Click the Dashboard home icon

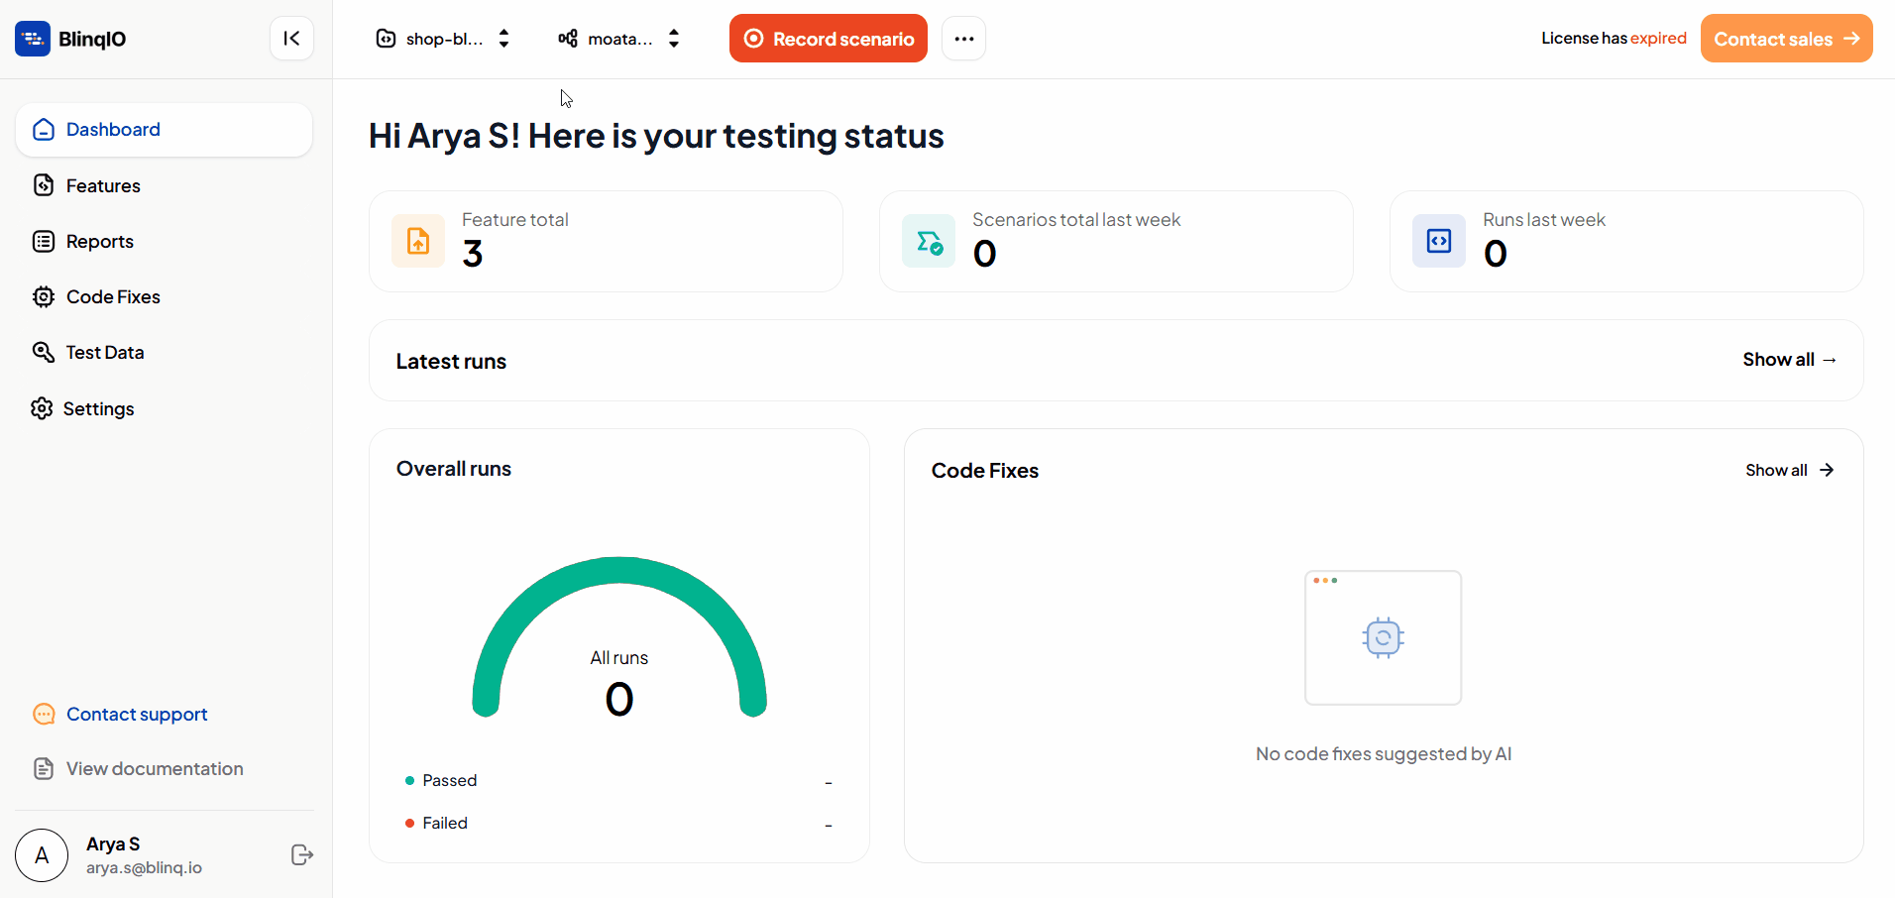[x=44, y=130]
